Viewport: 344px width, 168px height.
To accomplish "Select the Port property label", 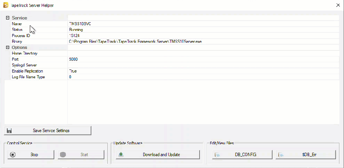I will tap(15, 59).
